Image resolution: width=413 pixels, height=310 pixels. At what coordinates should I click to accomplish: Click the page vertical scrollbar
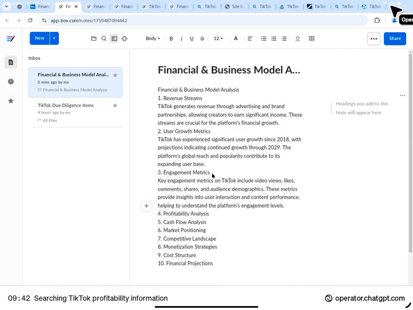point(410,152)
